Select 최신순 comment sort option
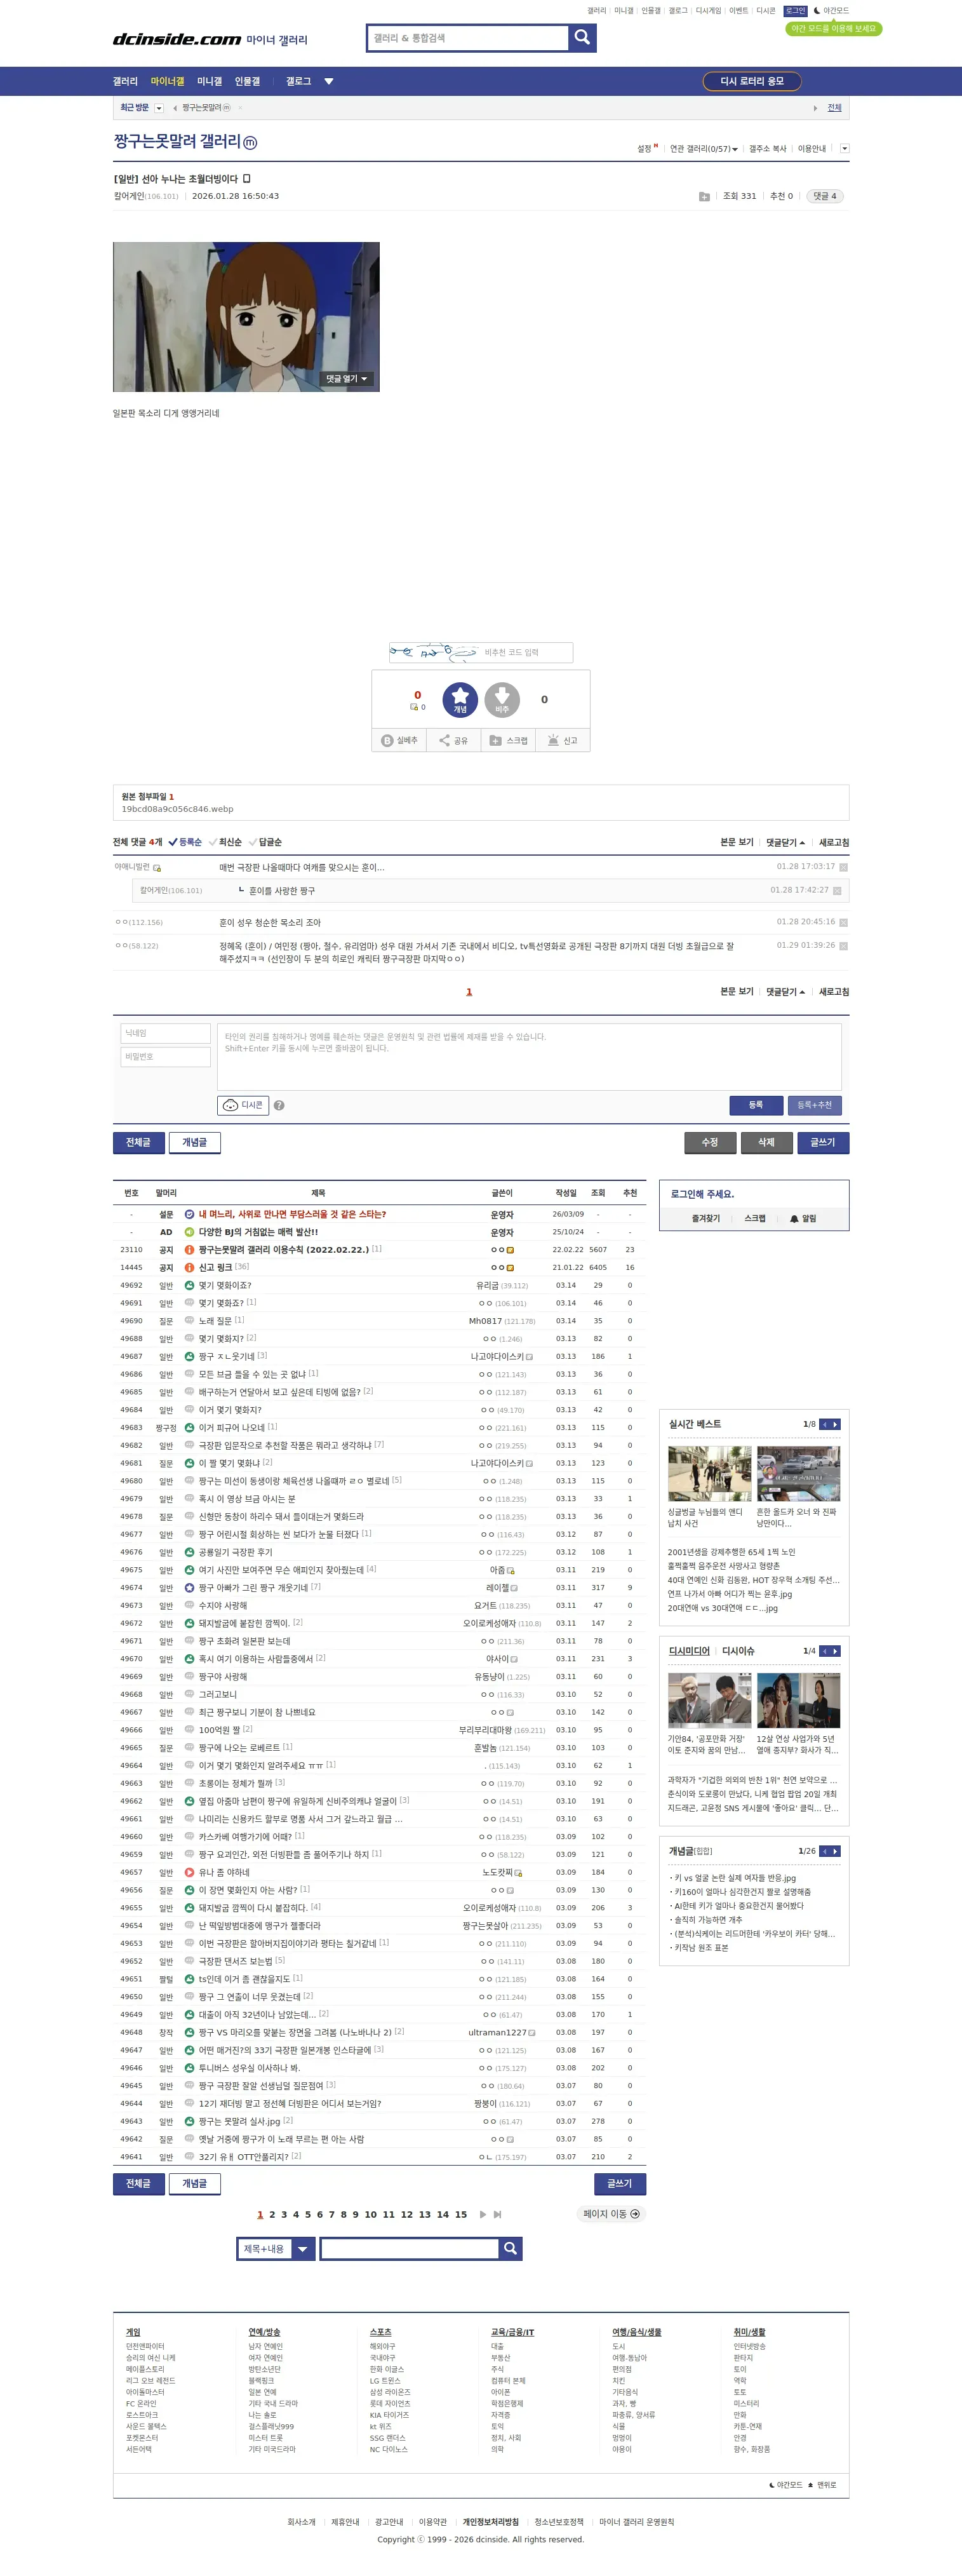 tap(225, 842)
